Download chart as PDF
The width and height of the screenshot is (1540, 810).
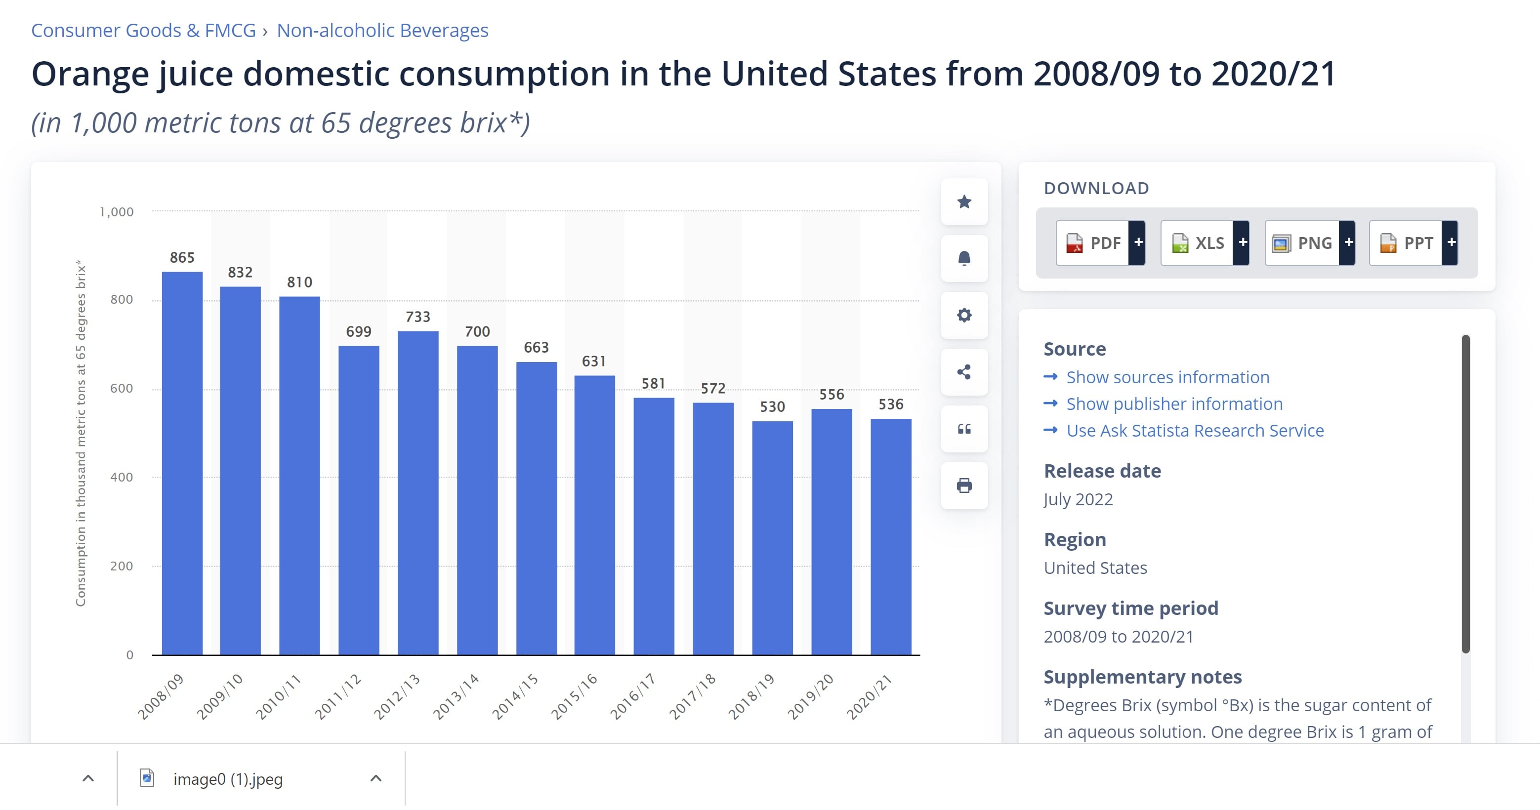tap(1093, 243)
